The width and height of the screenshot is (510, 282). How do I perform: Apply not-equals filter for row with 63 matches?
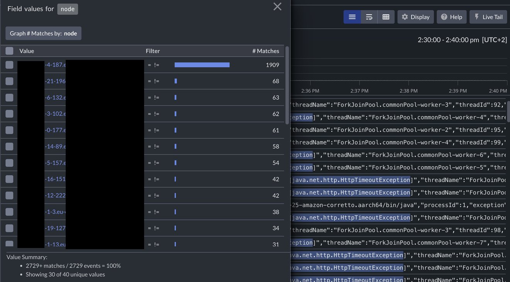pos(156,97)
